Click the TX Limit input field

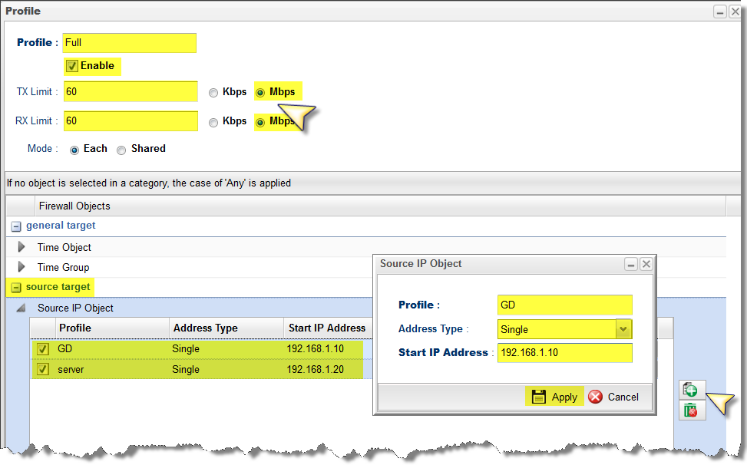[x=131, y=92]
